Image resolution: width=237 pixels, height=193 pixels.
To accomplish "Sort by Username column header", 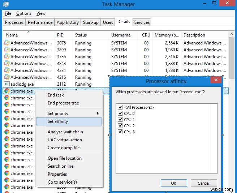I will click(x=123, y=35).
